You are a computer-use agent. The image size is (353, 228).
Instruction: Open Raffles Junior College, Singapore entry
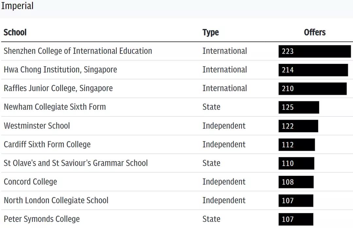[x=58, y=88]
